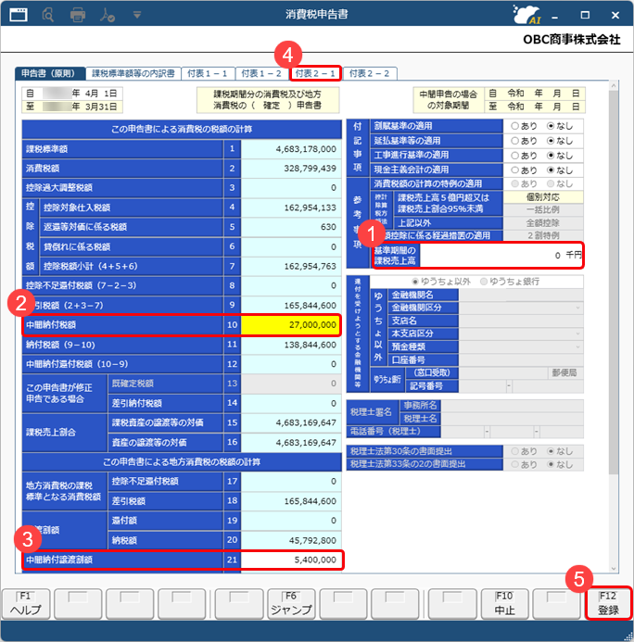The width and height of the screenshot is (634, 642).
Task: Click the vertical scrollbar of the form
Action: 613,283
